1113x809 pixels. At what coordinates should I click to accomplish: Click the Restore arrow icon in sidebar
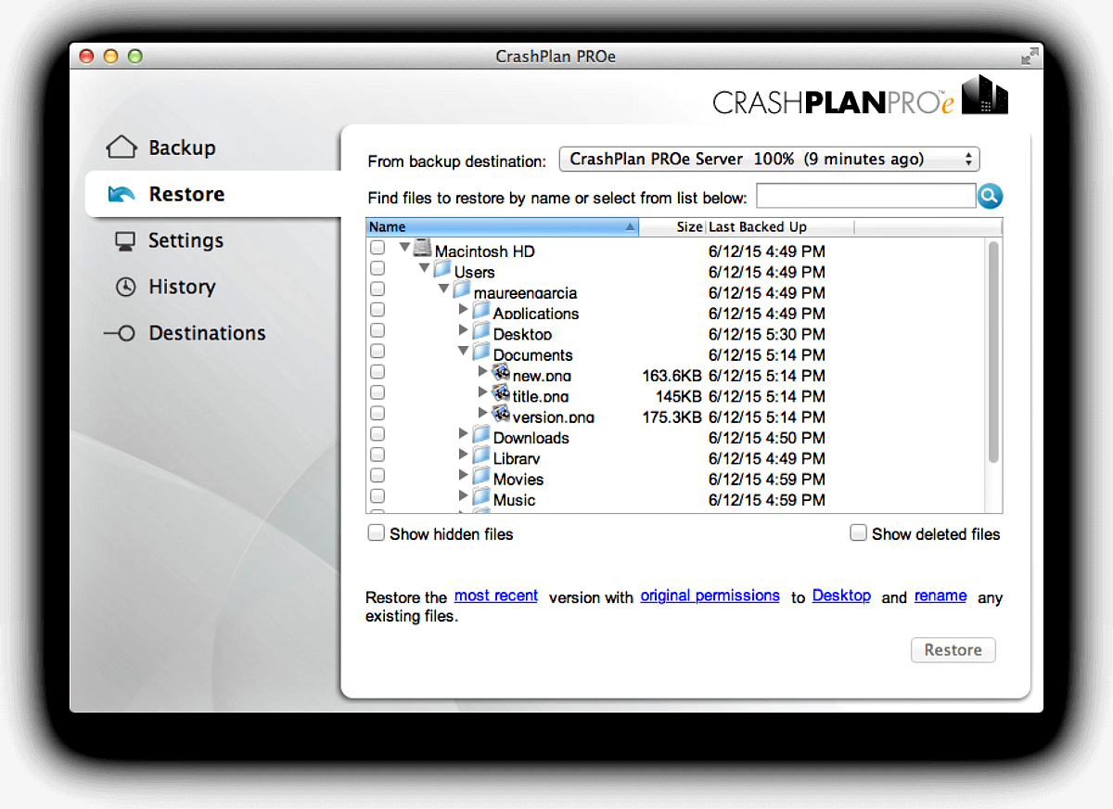click(122, 193)
